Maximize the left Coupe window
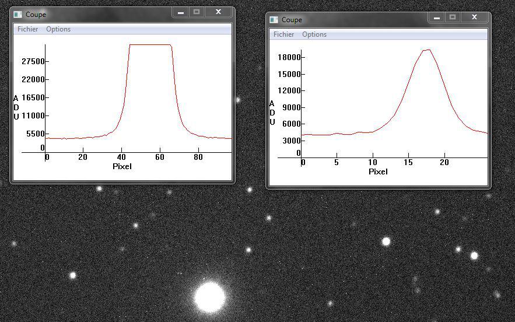Image resolution: width=515 pixels, height=322 pixels. pyautogui.click(x=197, y=12)
